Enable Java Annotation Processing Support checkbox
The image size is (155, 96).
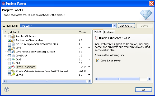(9, 52)
